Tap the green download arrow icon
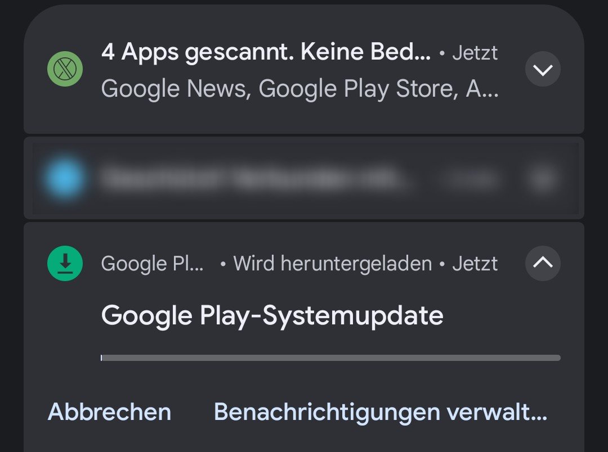 (65, 263)
